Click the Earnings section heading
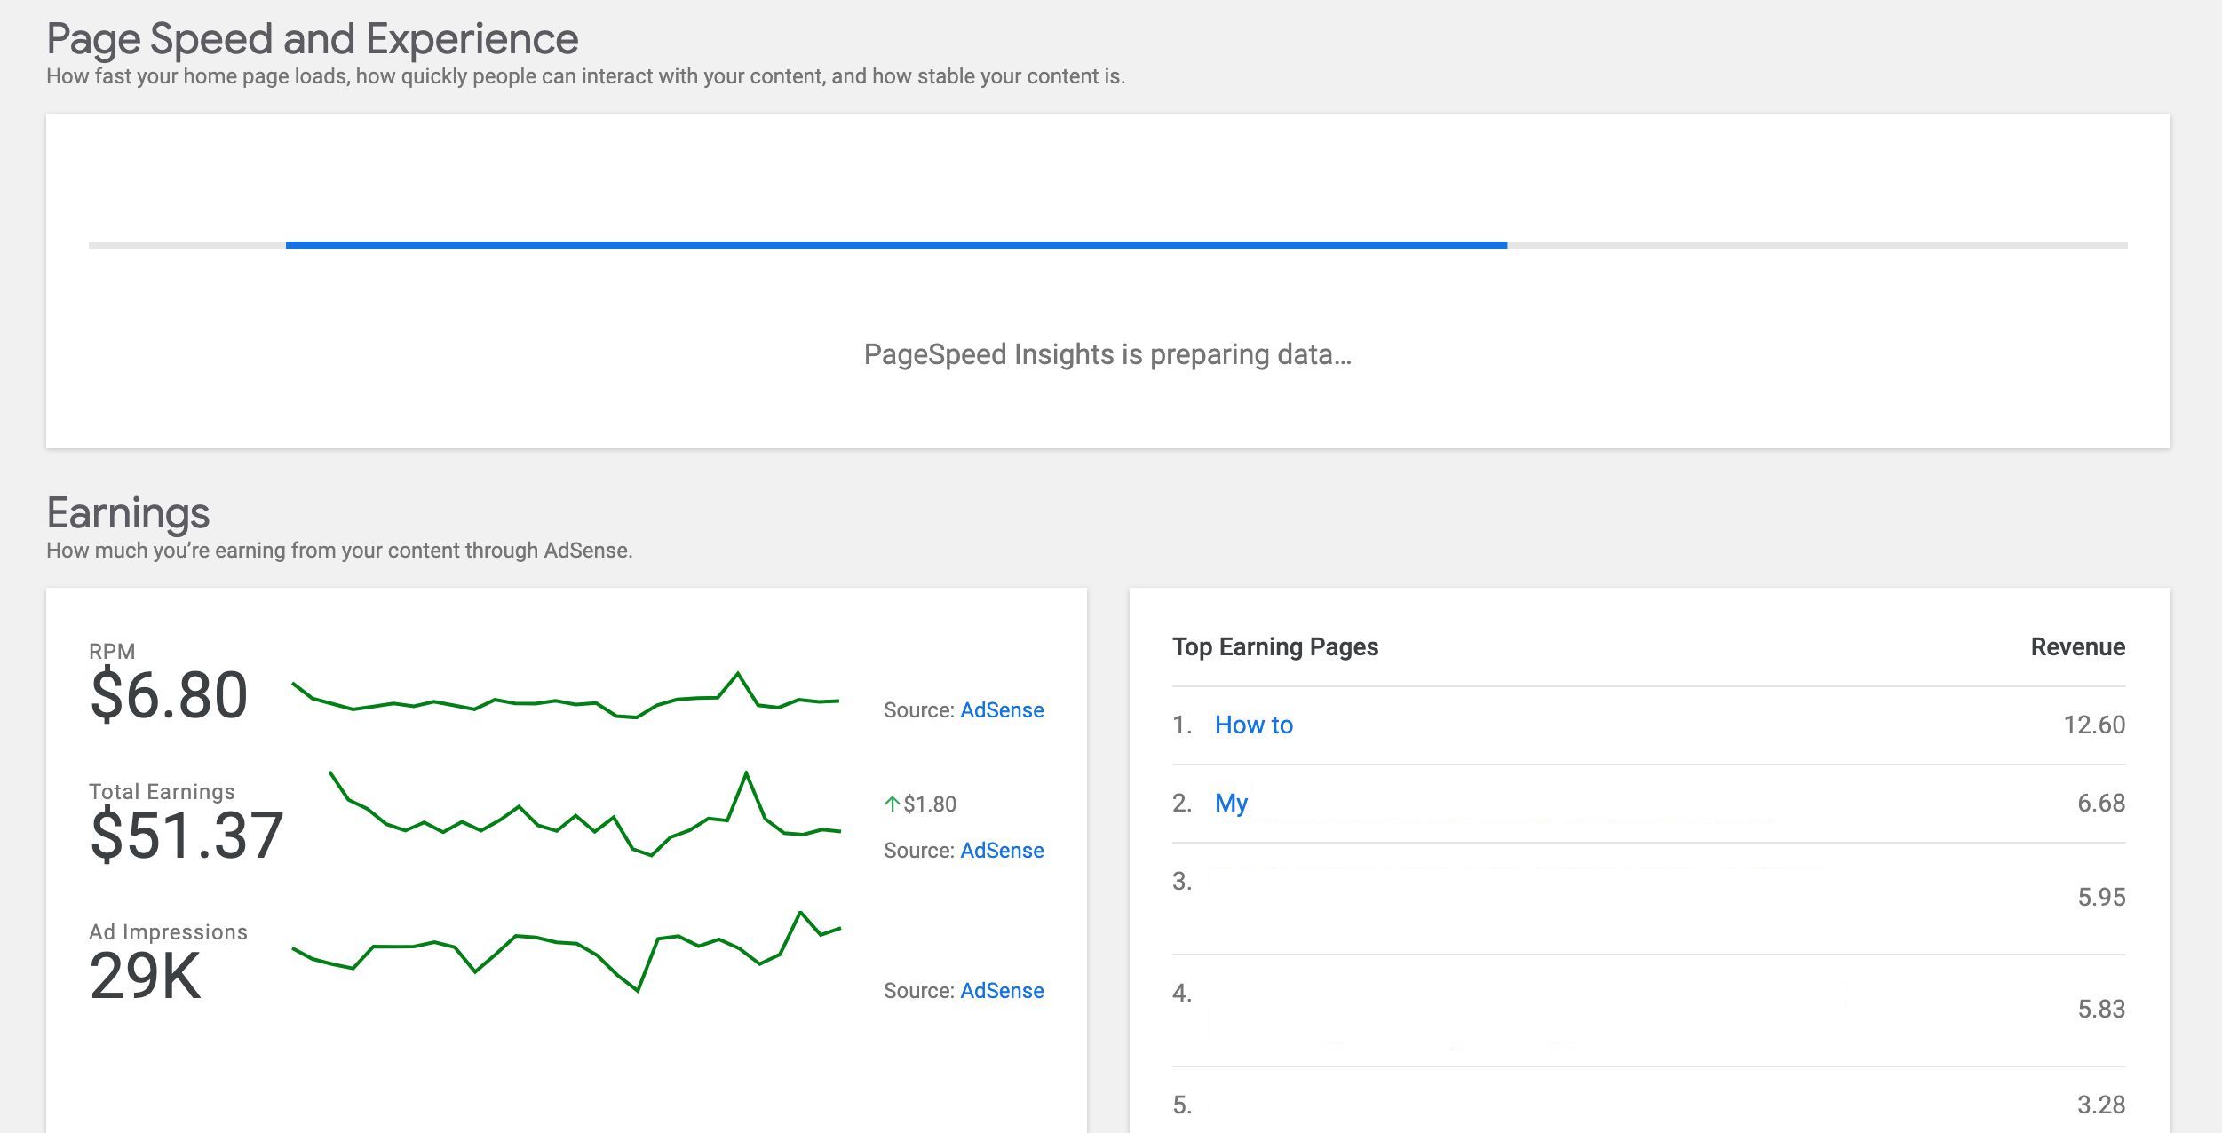The height and width of the screenshot is (1133, 2222). point(128,513)
